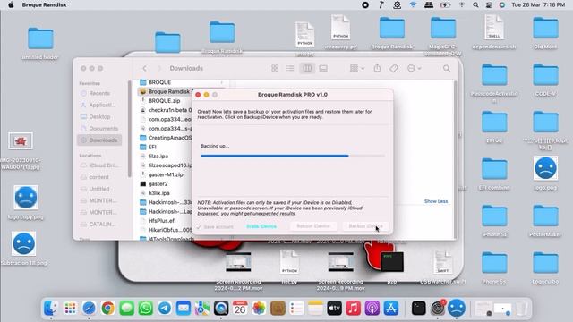This screenshot has width=573, height=322.
Task: Select Desktop in the Finder sidebar
Action: [99, 117]
